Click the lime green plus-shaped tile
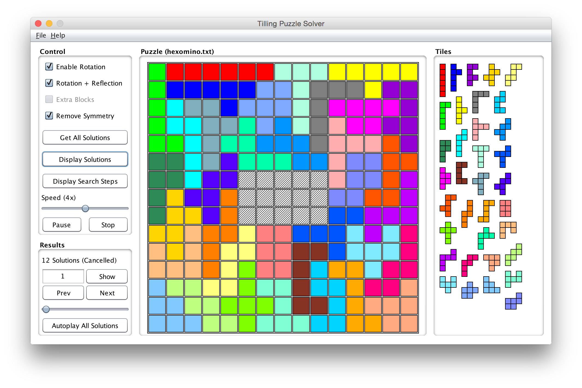Screen dimensions: 582x388 point(448,231)
